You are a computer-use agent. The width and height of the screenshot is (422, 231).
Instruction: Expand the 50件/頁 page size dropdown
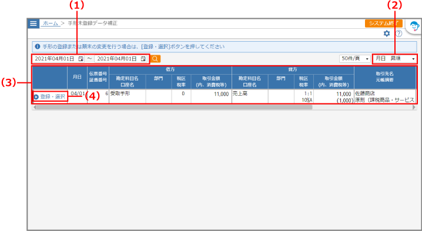click(355, 59)
